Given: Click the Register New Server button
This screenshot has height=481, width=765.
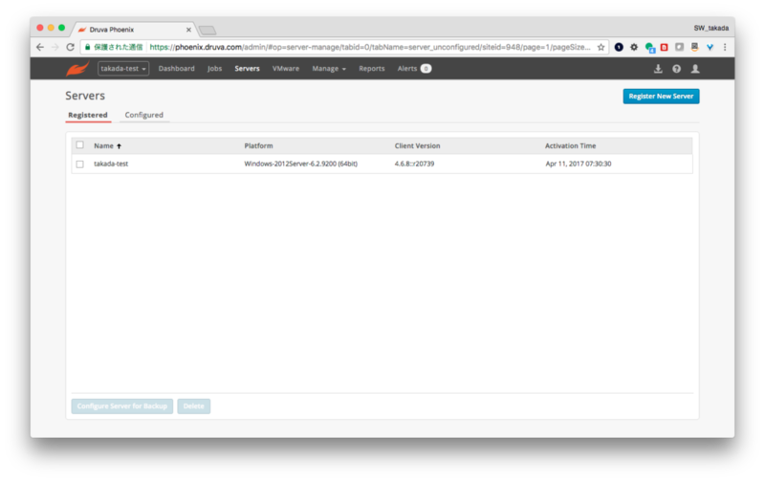Looking at the screenshot, I should tap(661, 96).
